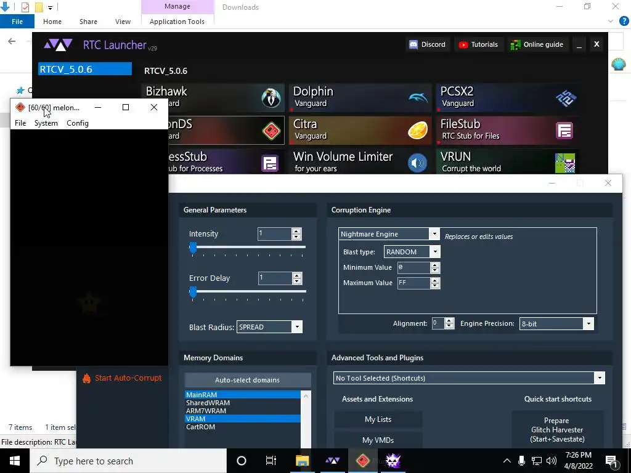Open volume icon in system tray
The width and height of the screenshot is (631, 473).
pyautogui.click(x=552, y=461)
